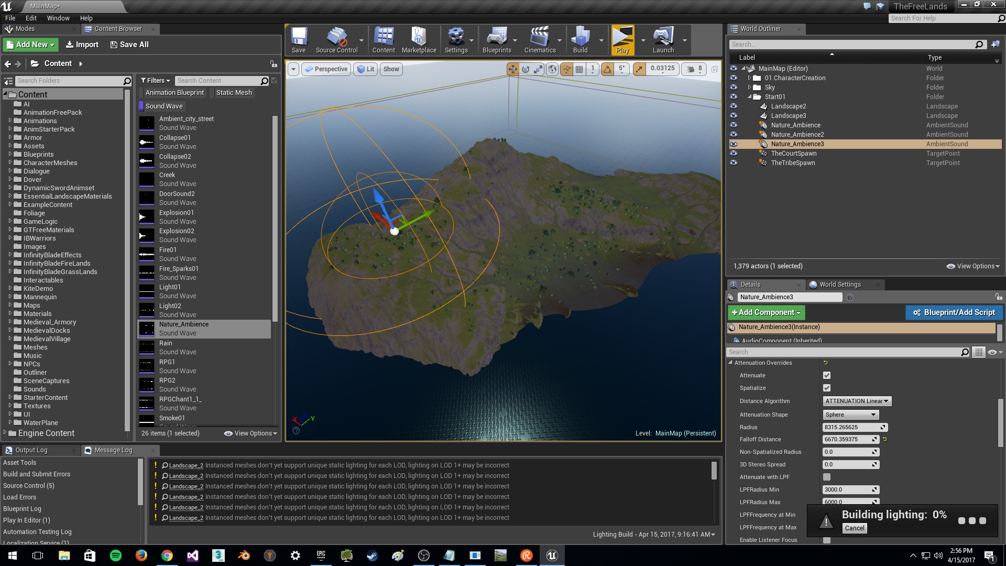Maximize or restore viewport icon

(714, 69)
